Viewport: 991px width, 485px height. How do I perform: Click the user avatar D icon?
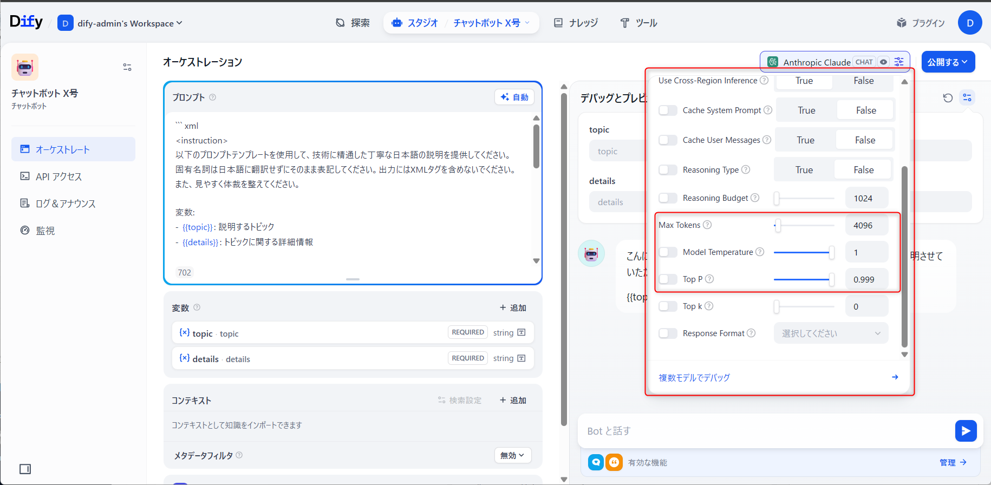[970, 23]
